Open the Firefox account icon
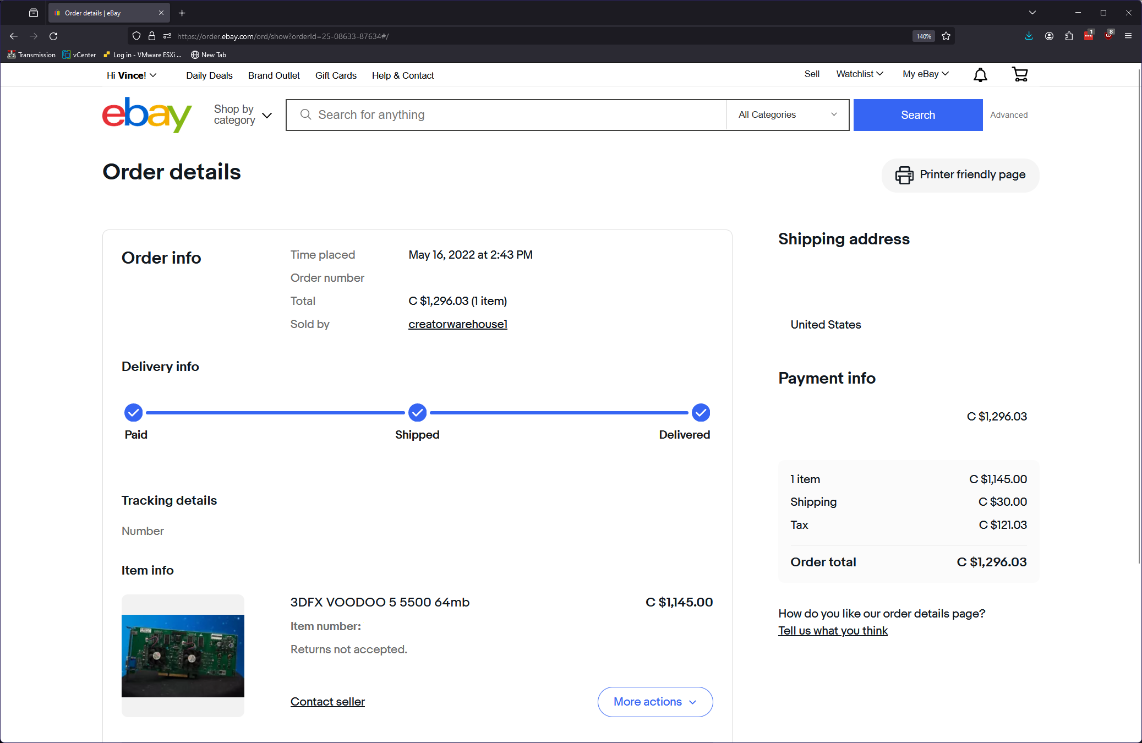The height and width of the screenshot is (743, 1142). pos(1049,36)
